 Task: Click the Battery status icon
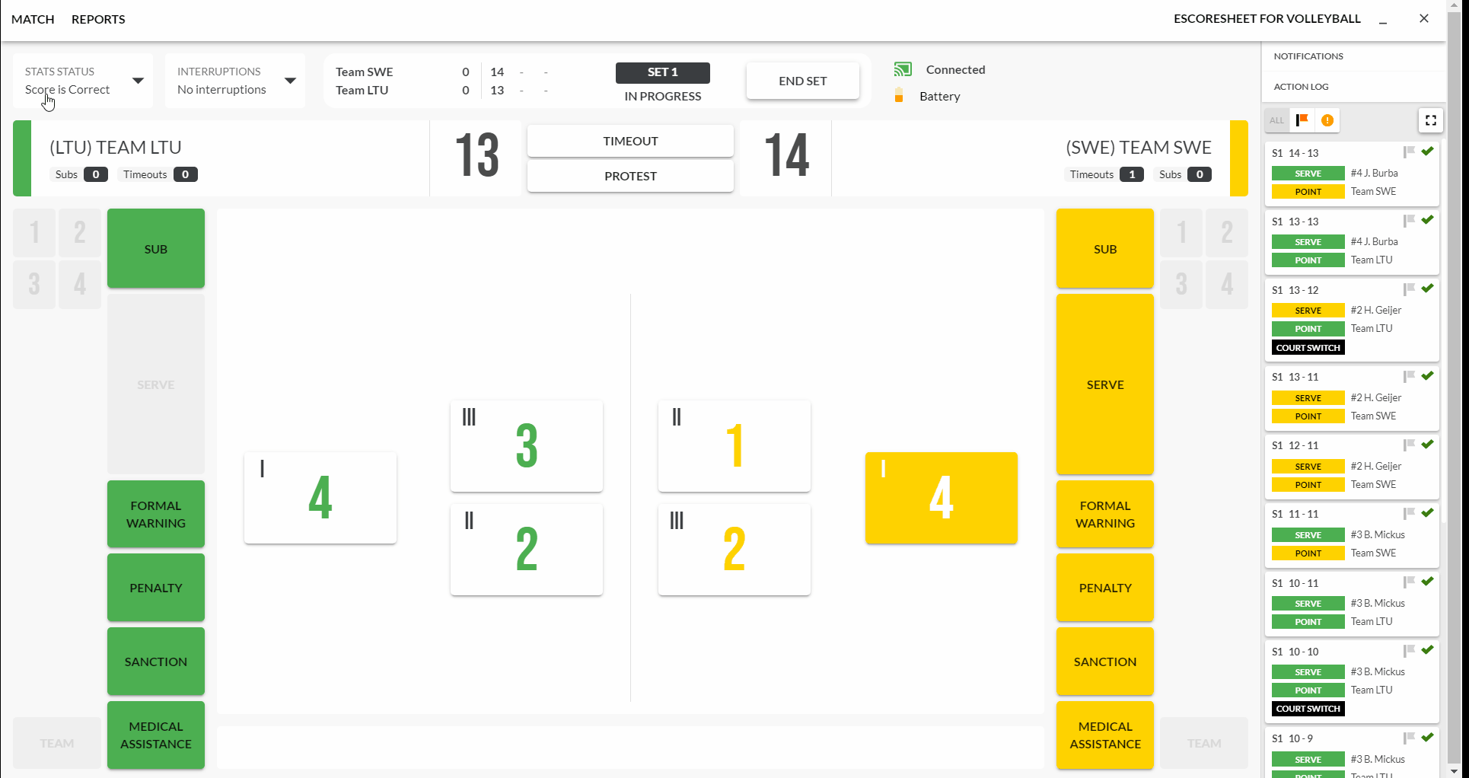[899, 96]
